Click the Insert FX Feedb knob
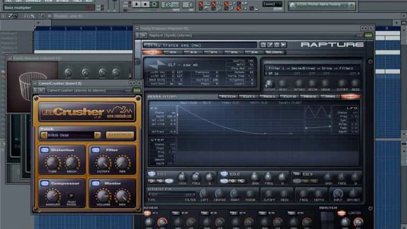Viewport: 407px width, 229px height. [250, 193]
